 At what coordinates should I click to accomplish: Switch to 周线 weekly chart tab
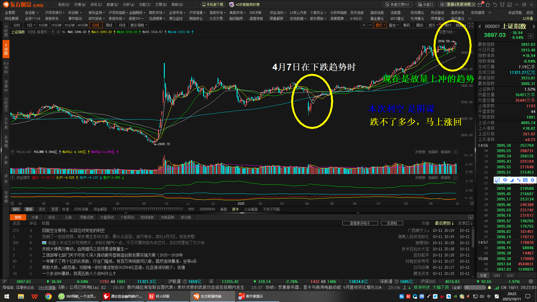(109, 25)
